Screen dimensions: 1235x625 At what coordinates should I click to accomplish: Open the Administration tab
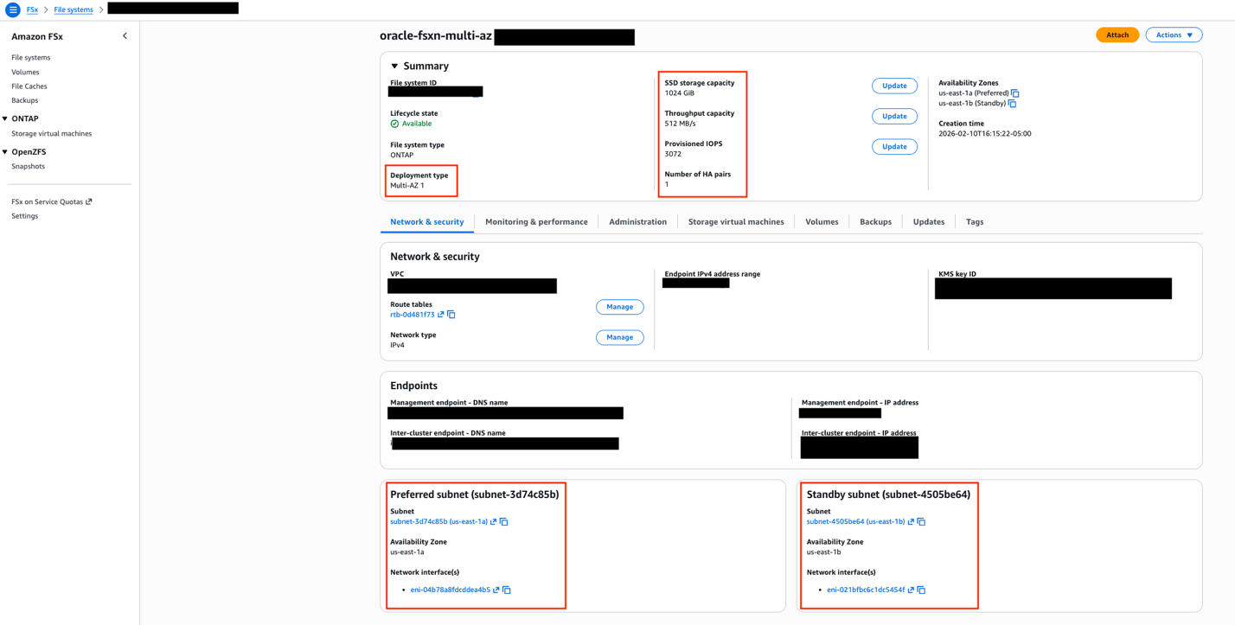pyautogui.click(x=637, y=222)
